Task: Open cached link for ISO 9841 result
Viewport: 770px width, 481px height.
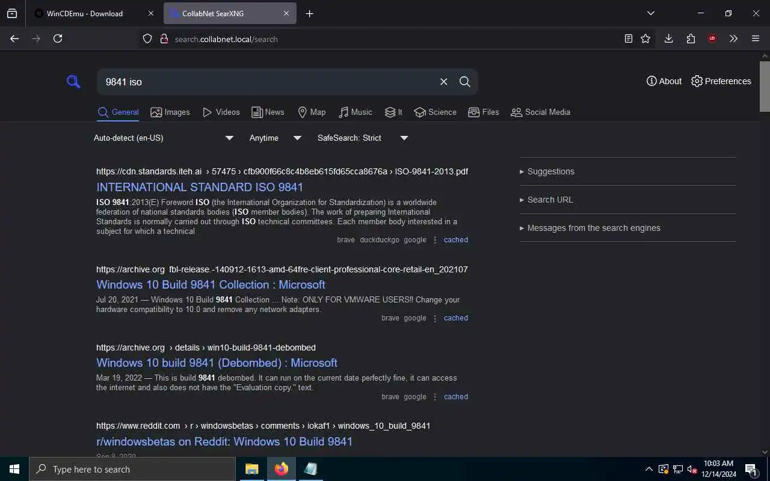Action: pos(456,240)
